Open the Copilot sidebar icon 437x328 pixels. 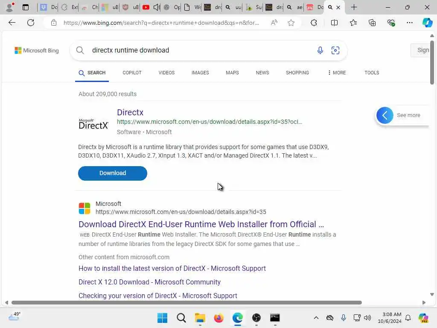[427, 23]
